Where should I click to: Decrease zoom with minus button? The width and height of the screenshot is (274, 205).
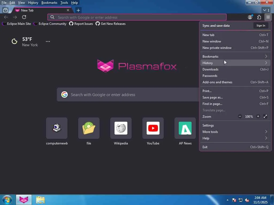coord(240,116)
